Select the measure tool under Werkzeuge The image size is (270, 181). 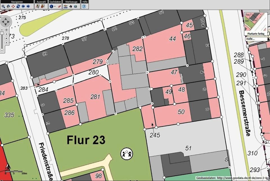(x=66, y=6)
